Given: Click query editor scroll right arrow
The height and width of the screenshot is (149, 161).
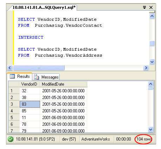Looking at the screenshot, I should 146,68.
